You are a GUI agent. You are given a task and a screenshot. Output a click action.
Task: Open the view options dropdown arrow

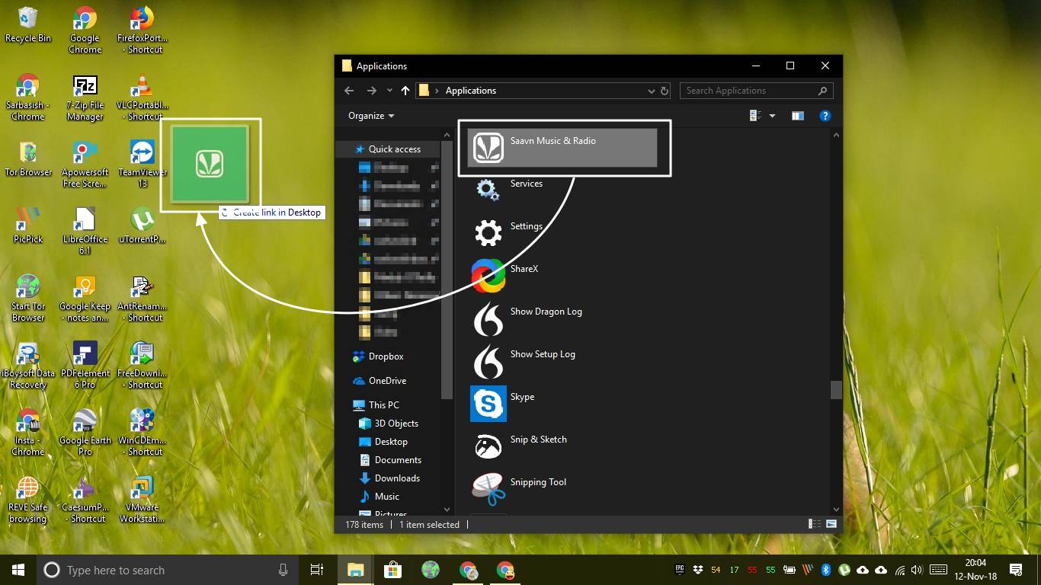pyautogui.click(x=772, y=116)
